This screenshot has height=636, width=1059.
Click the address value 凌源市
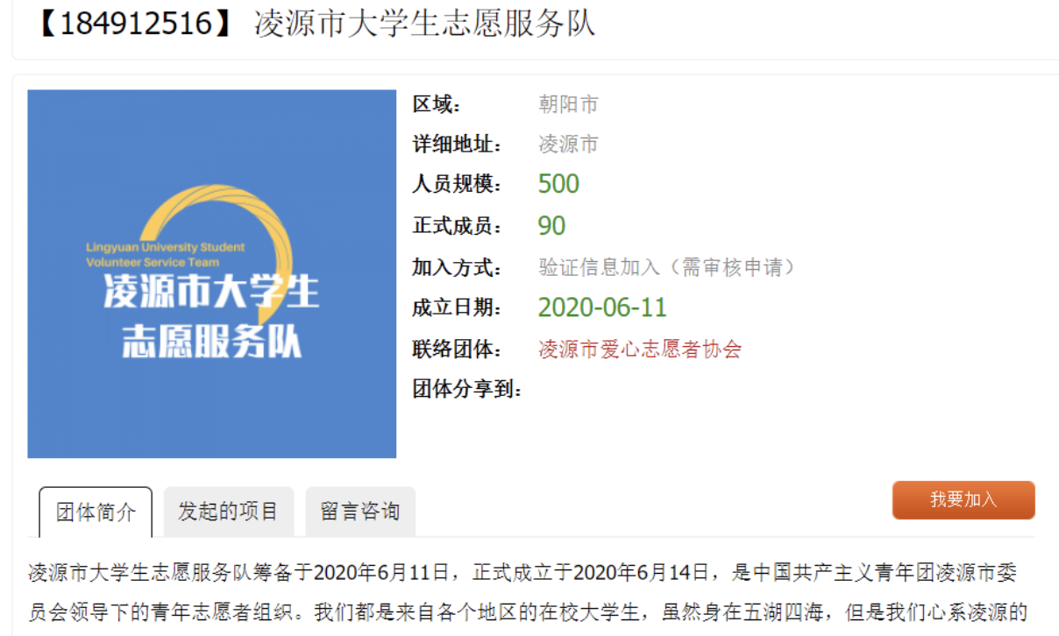(x=568, y=144)
